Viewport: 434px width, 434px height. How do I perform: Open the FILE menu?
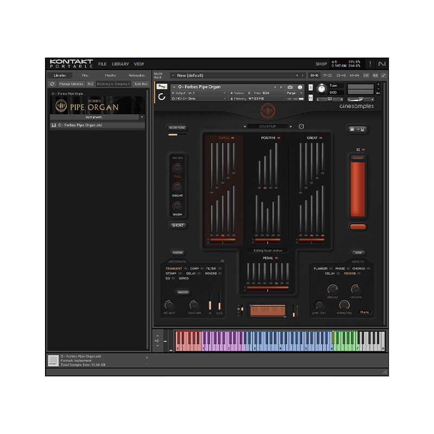click(x=103, y=64)
